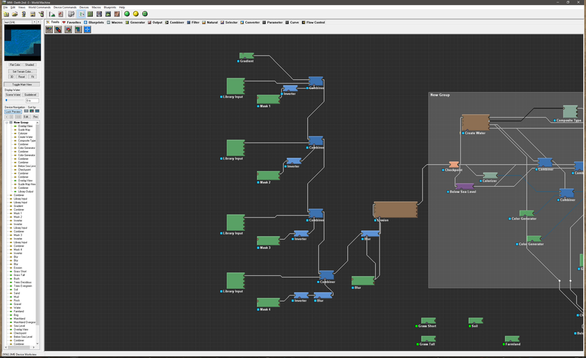Click the green Build World circle button
The width and height of the screenshot is (586, 358).
pos(126,14)
